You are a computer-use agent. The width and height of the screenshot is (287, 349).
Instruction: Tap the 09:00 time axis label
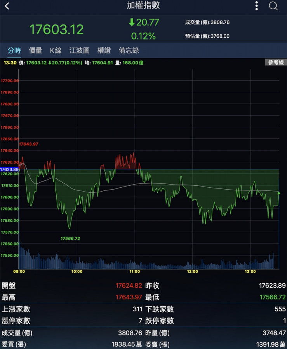pyautogui.click(x=19, y=271)
